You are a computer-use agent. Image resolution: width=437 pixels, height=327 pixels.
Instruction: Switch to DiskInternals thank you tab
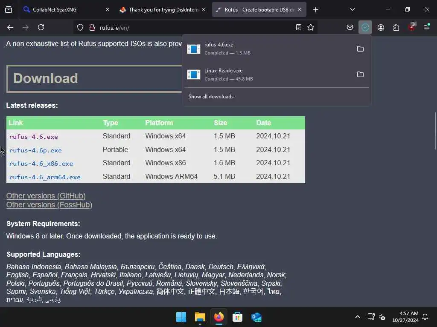(x=163, y=10)
